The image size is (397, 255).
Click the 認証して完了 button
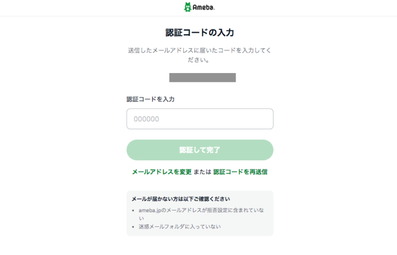click(200, 150)
